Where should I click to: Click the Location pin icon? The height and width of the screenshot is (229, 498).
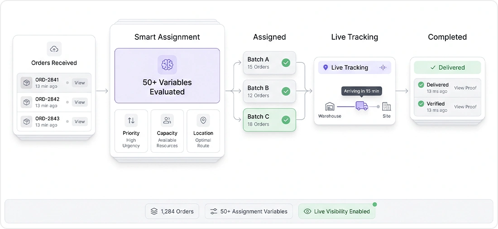point(203,120)
